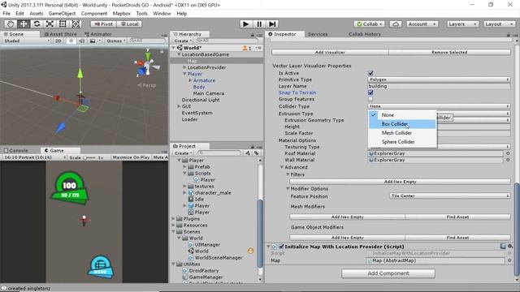Advance one frame with Step button
520x292 pixels.
point(272,24)
